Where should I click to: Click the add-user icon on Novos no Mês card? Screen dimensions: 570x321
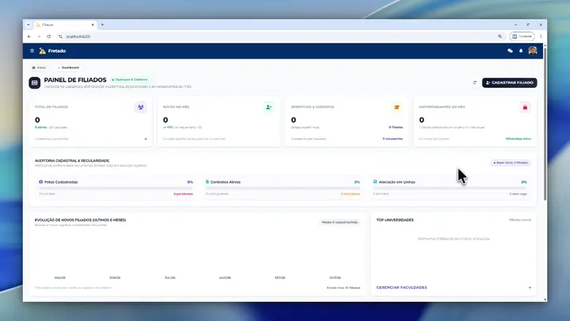coord(268,107)
